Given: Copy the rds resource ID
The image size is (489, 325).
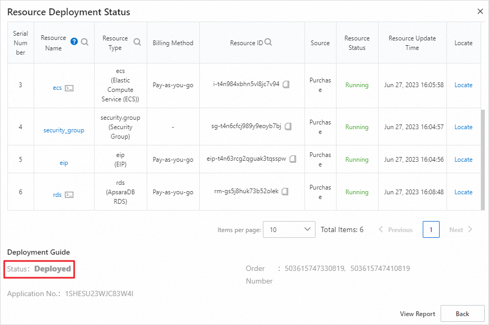Looking at the screenshot, I should (285, 192).
